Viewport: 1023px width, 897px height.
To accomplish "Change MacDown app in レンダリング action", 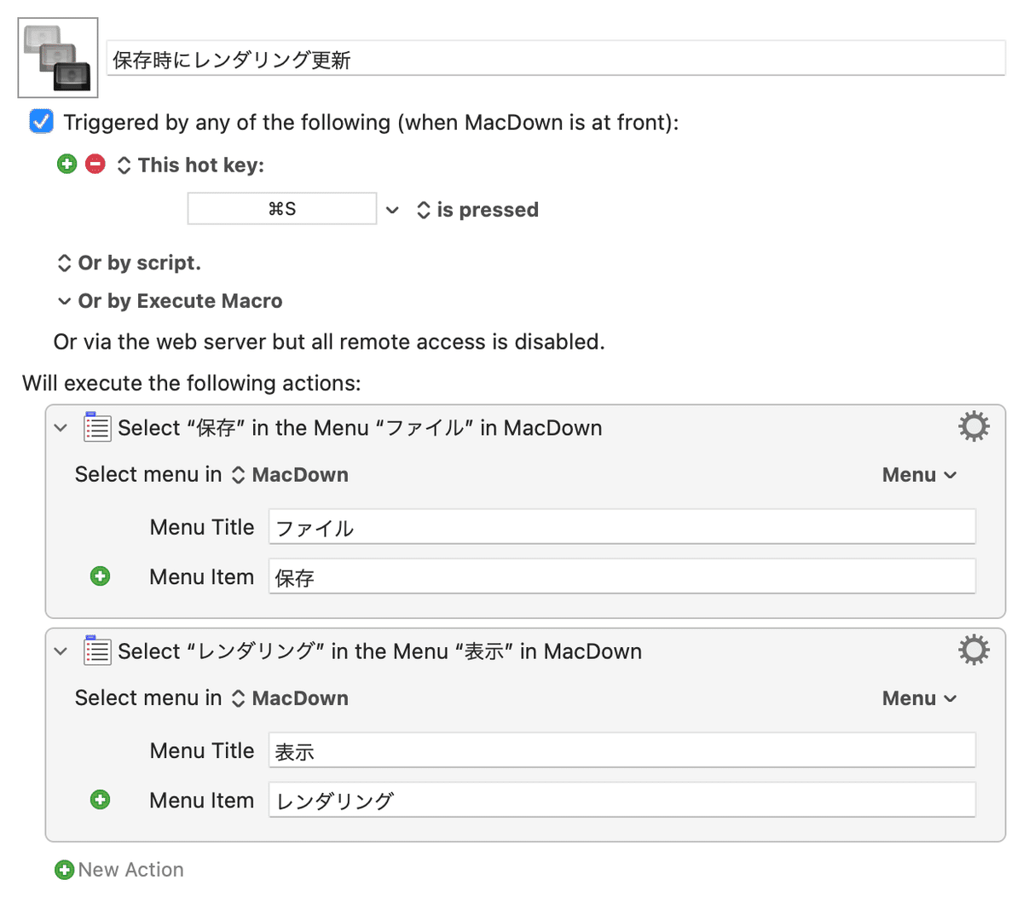I will [x=290, y=698].
